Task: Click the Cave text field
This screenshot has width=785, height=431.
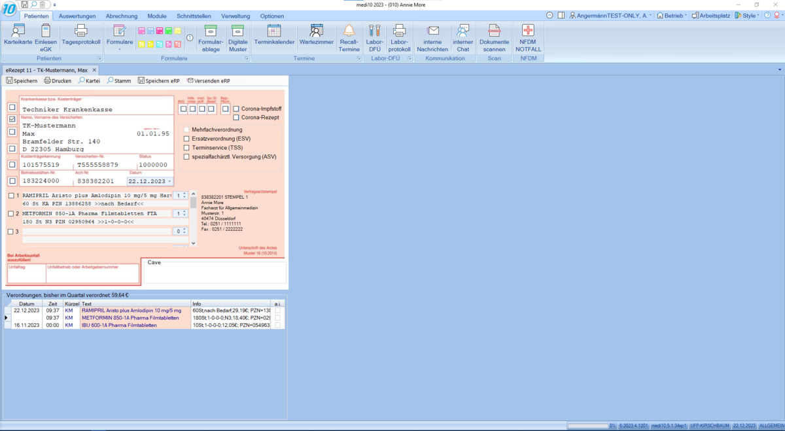Action: (215, 273)
